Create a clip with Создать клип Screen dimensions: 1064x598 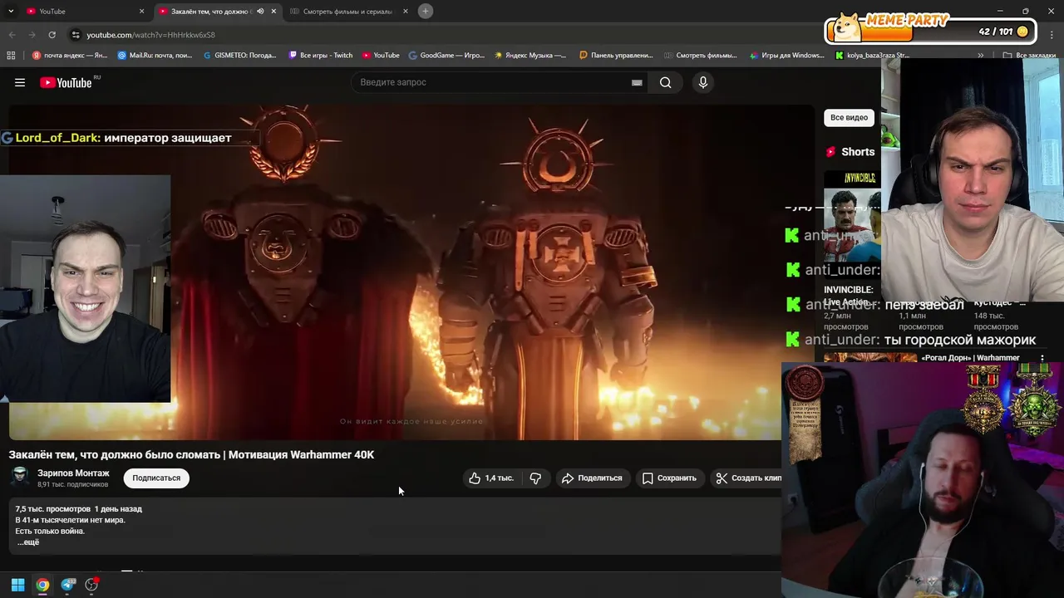pyautogui.click(x=748, y=478)
